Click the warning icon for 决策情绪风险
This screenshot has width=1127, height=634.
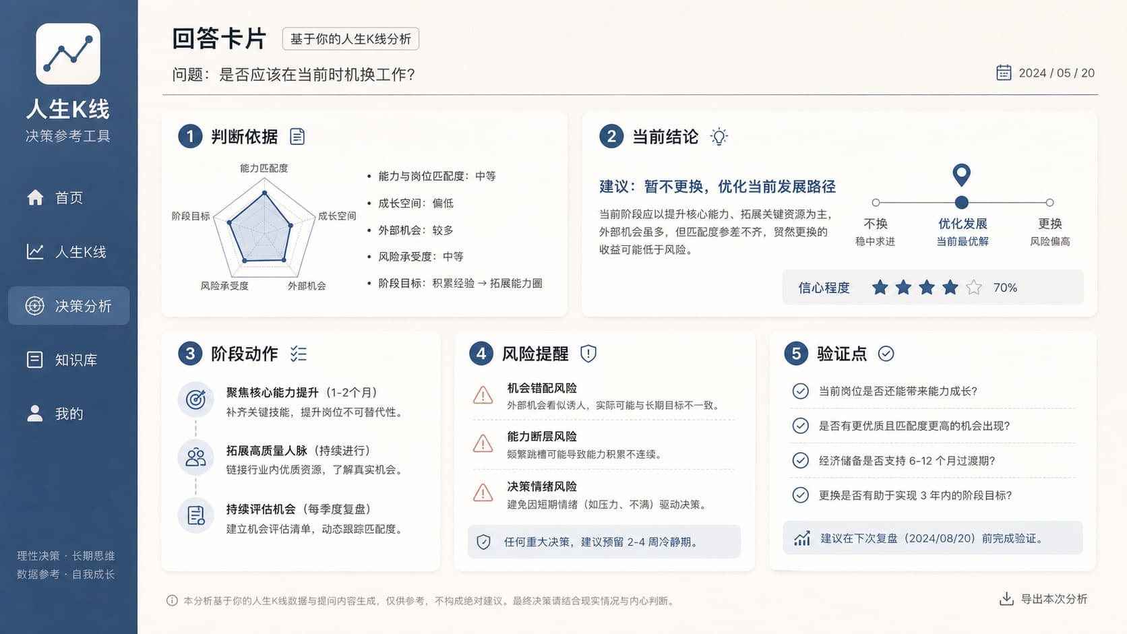(483, 493)
